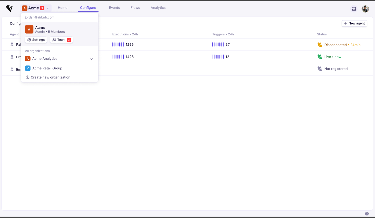Click the Status column header
The height and width of the screenshot is (218, 375).
tap(322, 34)
